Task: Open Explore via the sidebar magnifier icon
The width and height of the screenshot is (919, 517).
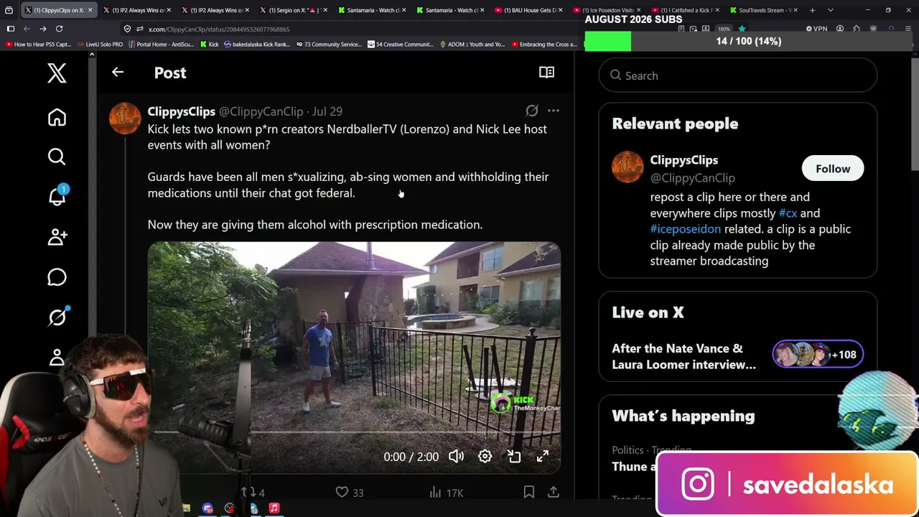Action: (x=57, y=157)
